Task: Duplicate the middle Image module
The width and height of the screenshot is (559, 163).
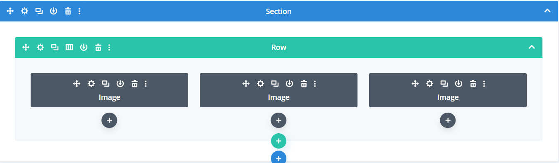Action: (275, 84)
